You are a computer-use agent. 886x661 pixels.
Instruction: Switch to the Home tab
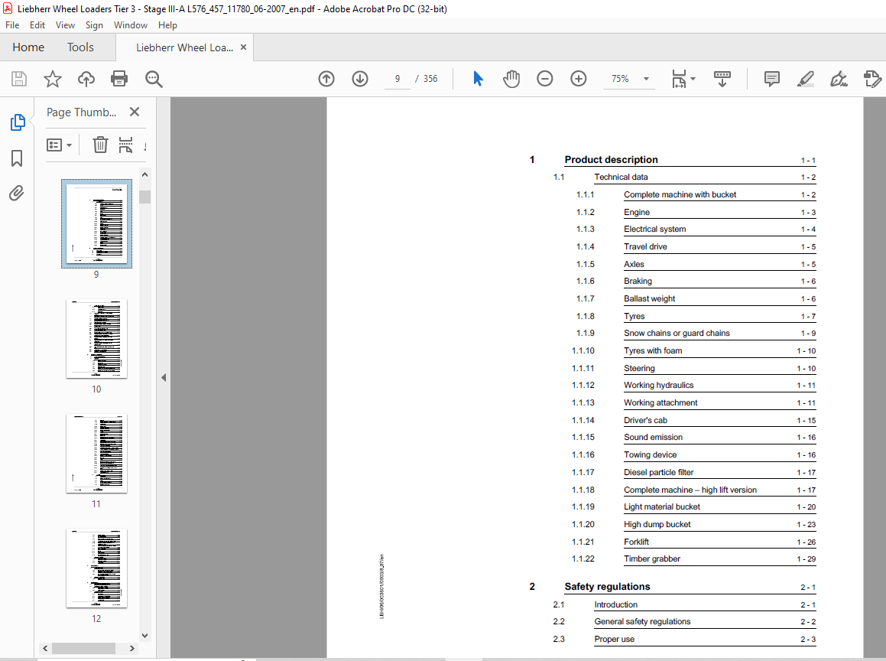coord(28,47)
